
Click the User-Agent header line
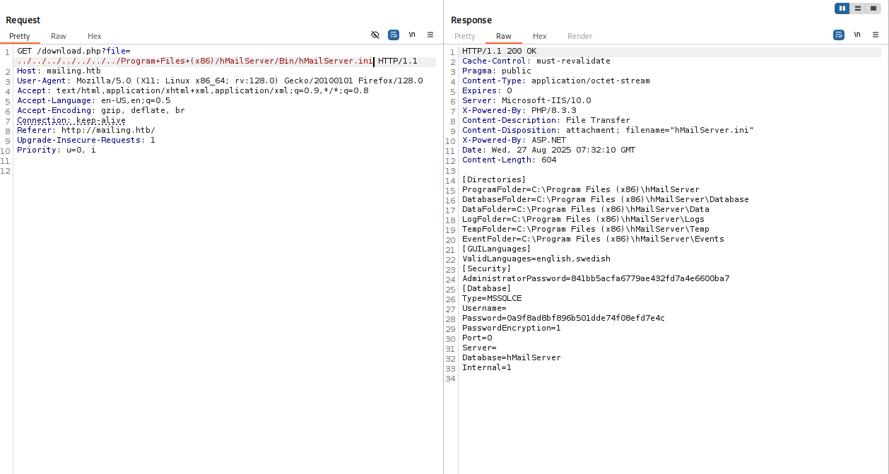[220, 81]
